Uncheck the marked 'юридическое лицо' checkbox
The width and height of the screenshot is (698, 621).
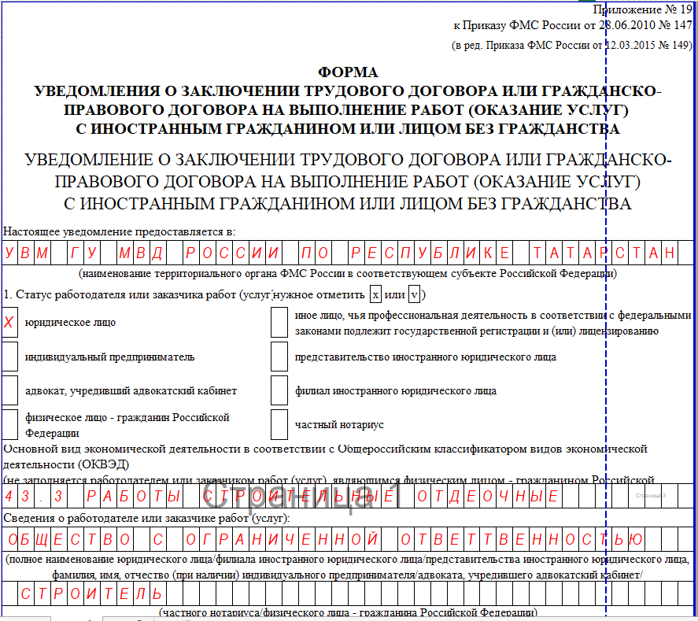pyautogui.click(x=9, y=322)
